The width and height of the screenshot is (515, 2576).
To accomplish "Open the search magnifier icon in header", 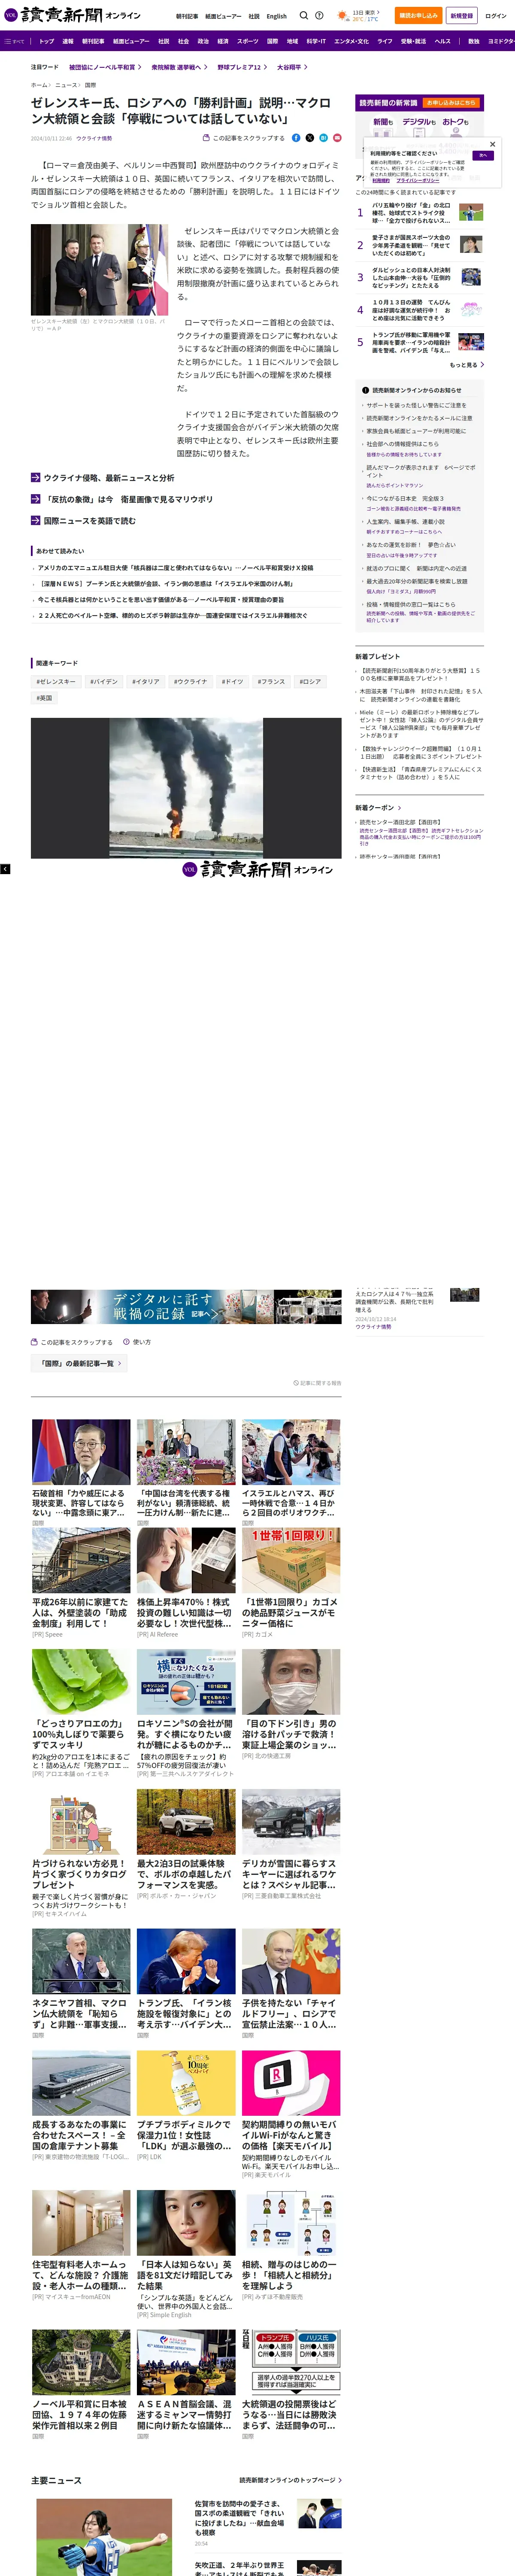I will pyautogui.click(x=304, y=16).
